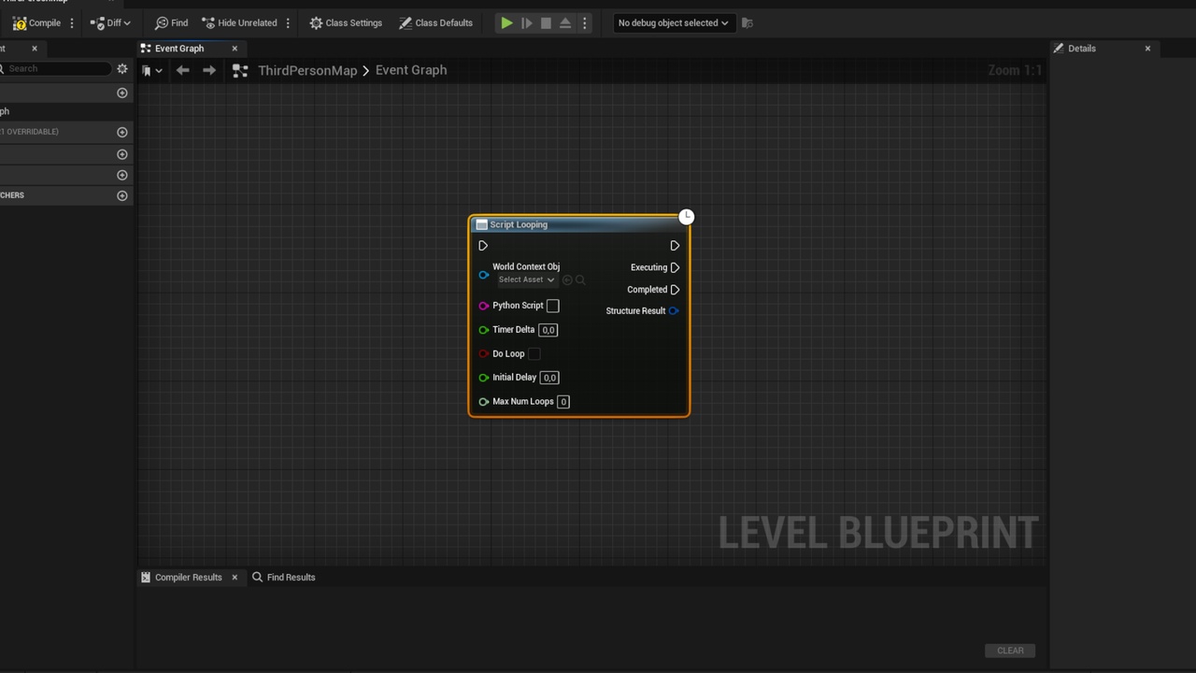Image resolution: width=1196 pixels, height=673 pixels.
Task: Select the Script Looping node title
Action: (519, 224)
